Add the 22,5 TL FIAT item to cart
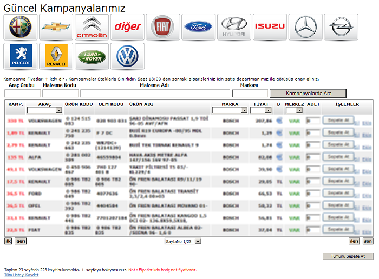Image resolution: width=379 pixels, height=279 pixels. tap(338, 229)
